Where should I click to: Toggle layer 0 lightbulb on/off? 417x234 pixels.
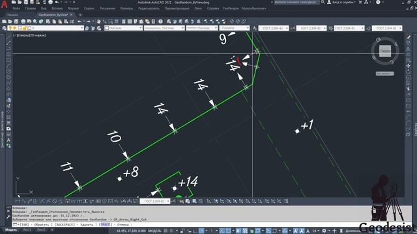click(10, 28)
